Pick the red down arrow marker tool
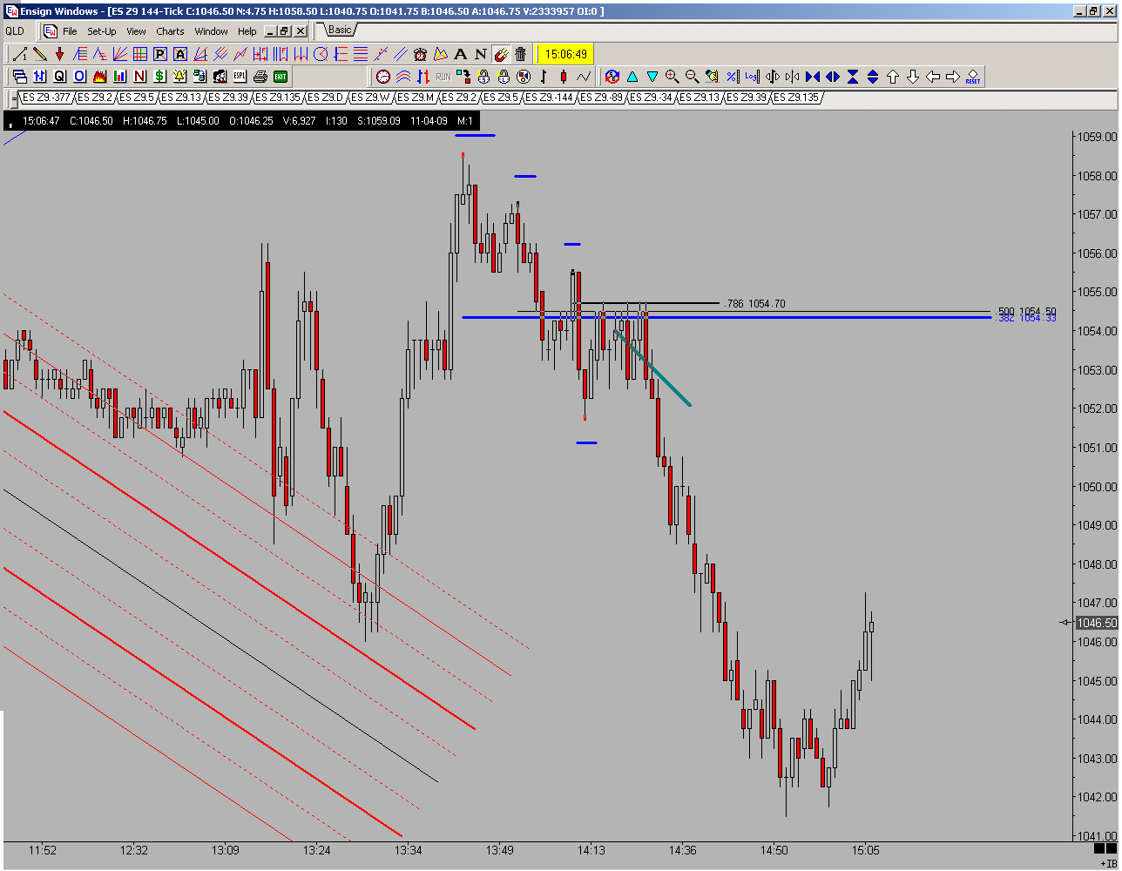This screenshot has width=1122, height=871. [x=60, y=54]
